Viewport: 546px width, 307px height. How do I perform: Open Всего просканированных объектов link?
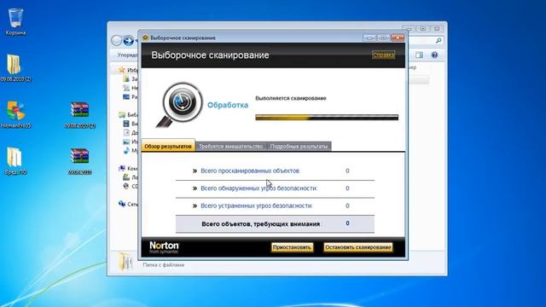coord(250,171)
